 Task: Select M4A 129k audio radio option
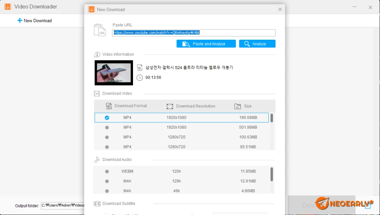[x=107, y=181]
